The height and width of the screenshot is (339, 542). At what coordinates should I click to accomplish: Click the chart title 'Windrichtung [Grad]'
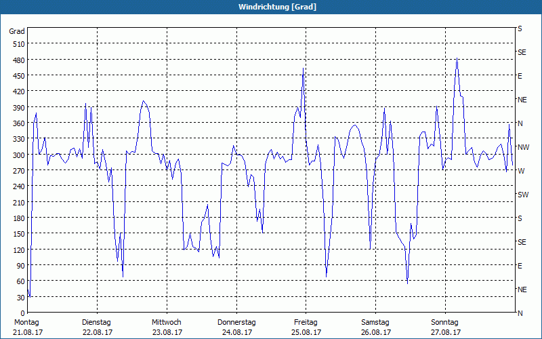pos(277,7)
